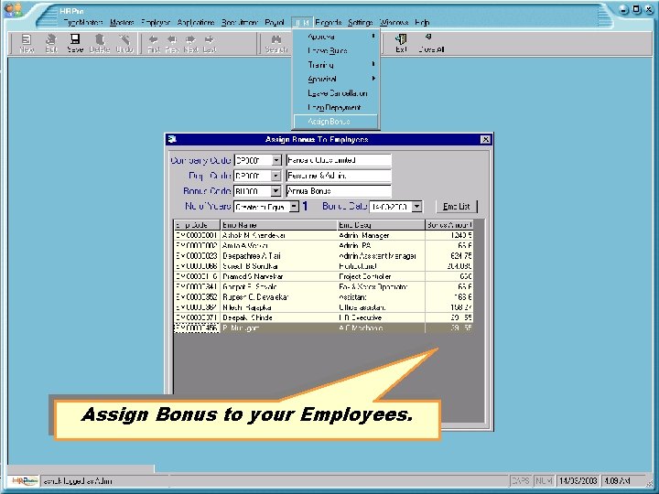
Task: Open the Employee menu
Action: 156,23
